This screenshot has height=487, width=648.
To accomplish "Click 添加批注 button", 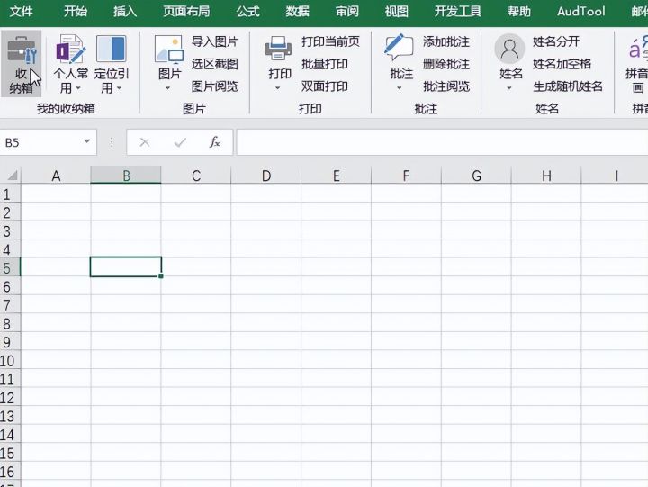I will coord(446,41).
